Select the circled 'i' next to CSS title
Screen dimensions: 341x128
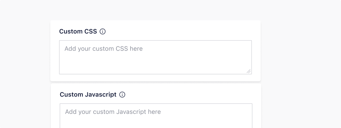[103, 32]
